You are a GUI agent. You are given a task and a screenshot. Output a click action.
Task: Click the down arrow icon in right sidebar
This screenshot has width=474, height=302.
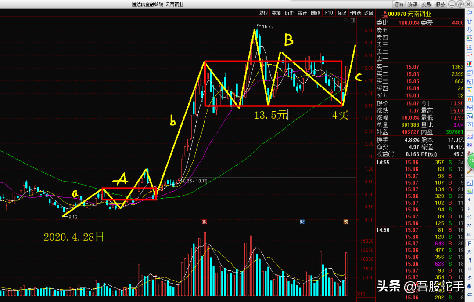(x=470, y=30)
